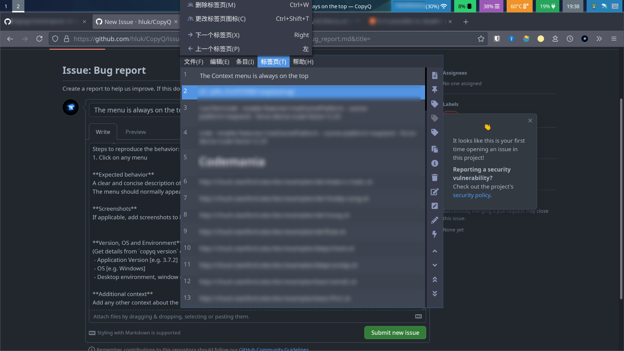Click single up chevron to move item up
This screenshot has height=351, width=624.
point(435,251)
